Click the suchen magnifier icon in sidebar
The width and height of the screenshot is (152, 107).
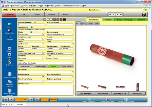pyautogui.click(x=10, y=24)
